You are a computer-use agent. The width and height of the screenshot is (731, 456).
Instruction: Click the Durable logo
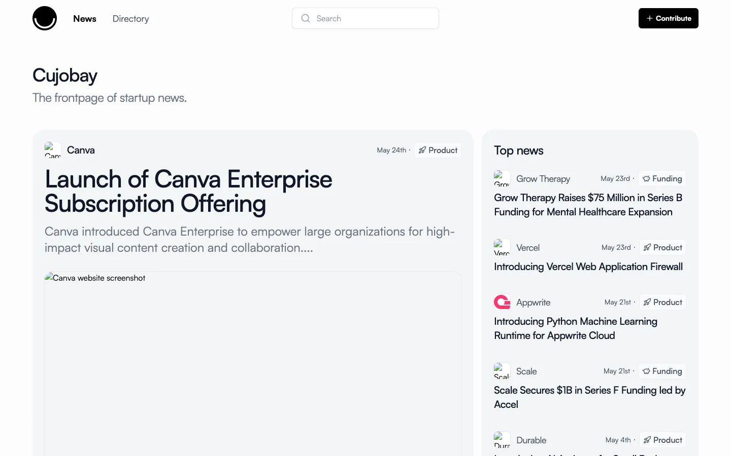502,440
